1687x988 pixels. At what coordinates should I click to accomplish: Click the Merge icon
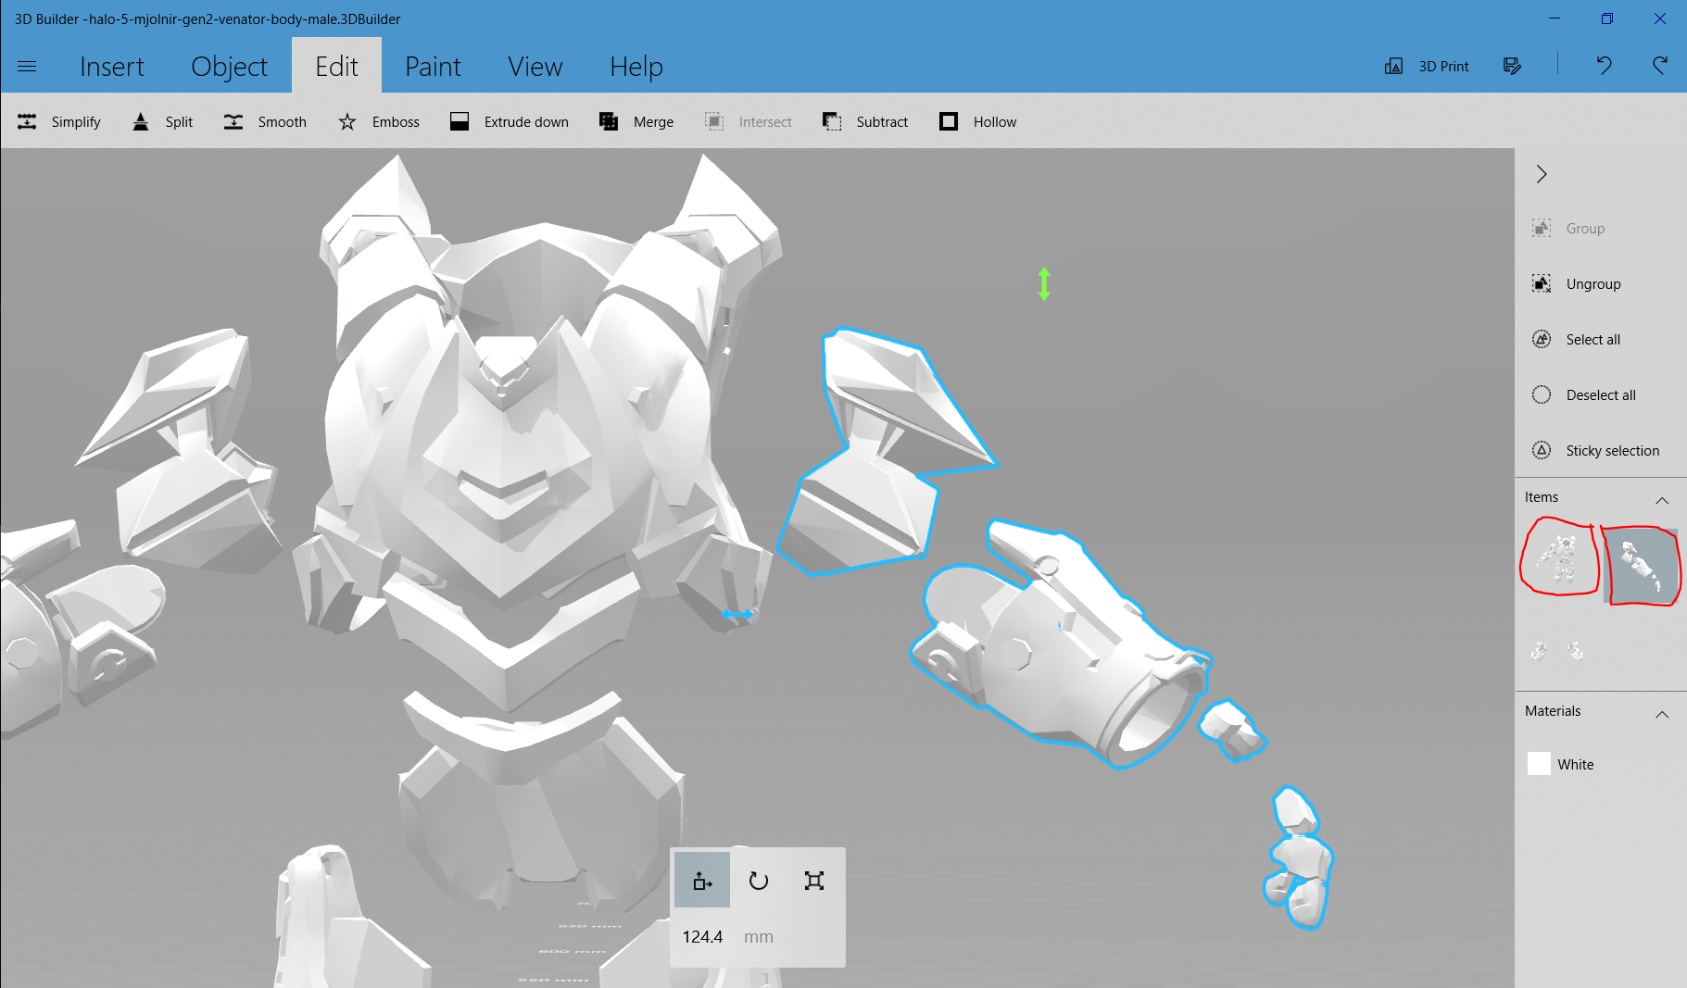pos(609,121)
